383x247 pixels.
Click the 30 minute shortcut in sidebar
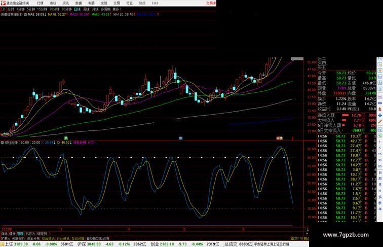pos(380,160)
